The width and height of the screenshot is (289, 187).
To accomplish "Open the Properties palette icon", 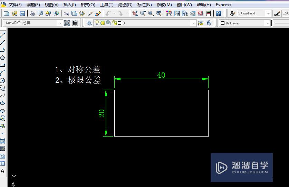I will click(x=168, y=13).
